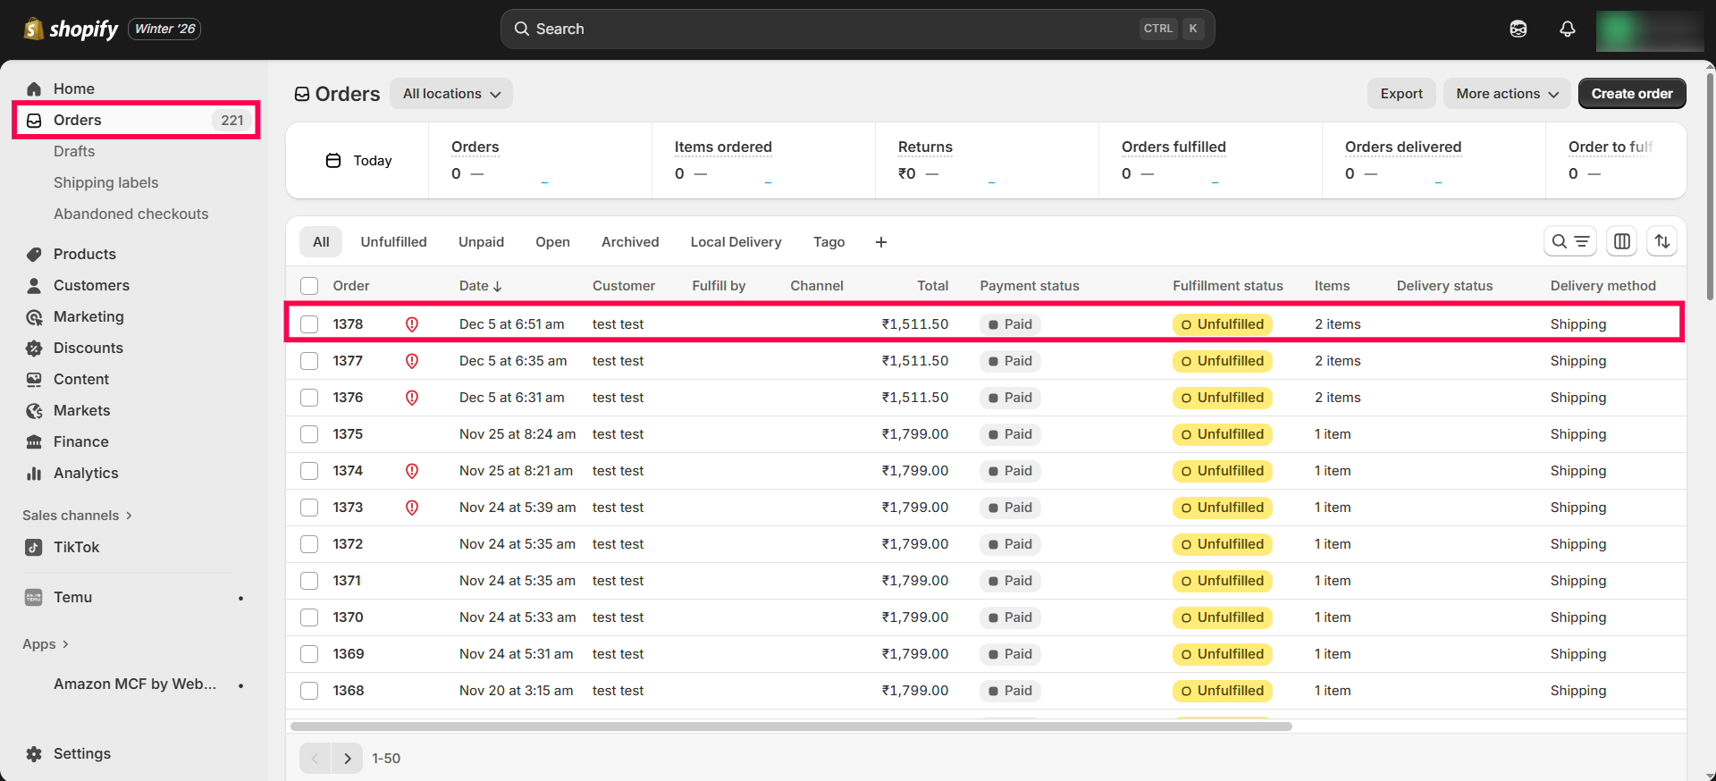Click the horizontal scrollbar under the orders table
Screen dimensions: 1716x781
[791, 726]
